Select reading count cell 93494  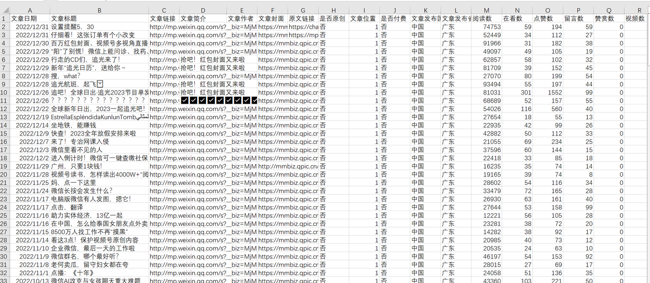point(486,84)
